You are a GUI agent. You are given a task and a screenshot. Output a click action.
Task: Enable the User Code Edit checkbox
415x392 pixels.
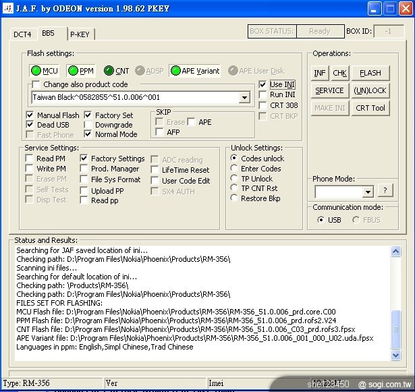155,181
